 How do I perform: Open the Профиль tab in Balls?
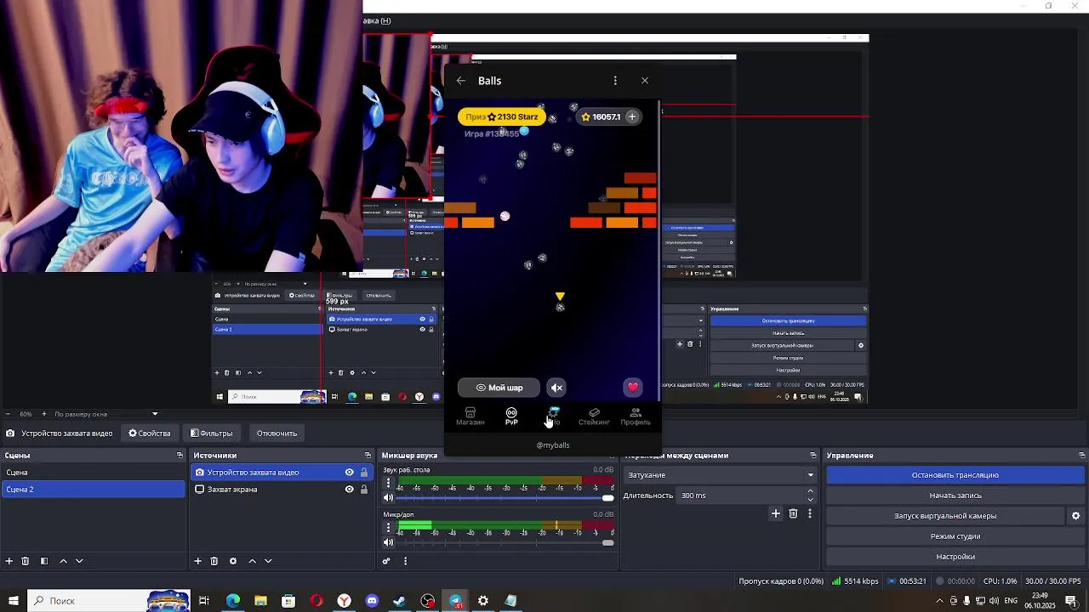636,416
